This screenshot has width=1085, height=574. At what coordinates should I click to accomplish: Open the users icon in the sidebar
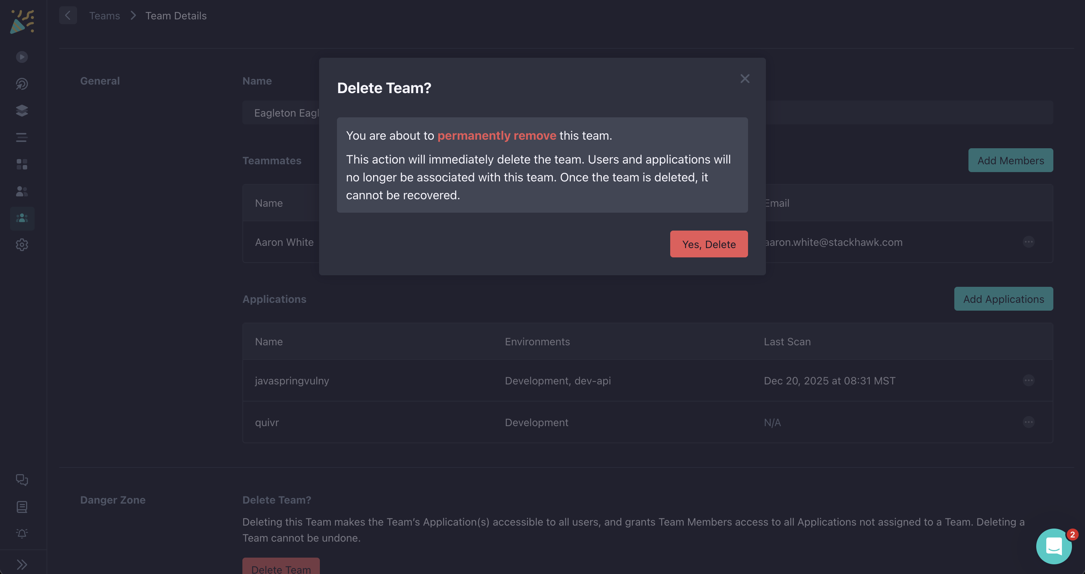(x=22, y=191)
